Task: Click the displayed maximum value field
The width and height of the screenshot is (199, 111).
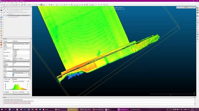Action: (x=24, y=81)
